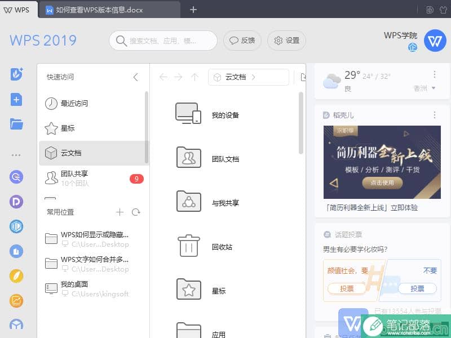The image size is (451, 338).
Task: Open the purple search-G app icon
Action: pyautogui.click(x=16, y=177)
